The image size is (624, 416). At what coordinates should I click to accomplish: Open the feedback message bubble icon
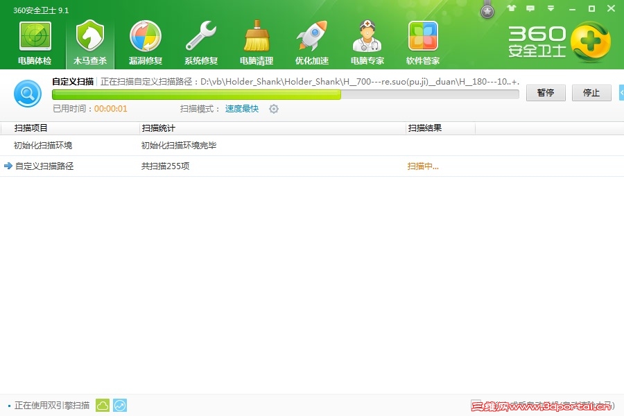click(x=530, y=8)
